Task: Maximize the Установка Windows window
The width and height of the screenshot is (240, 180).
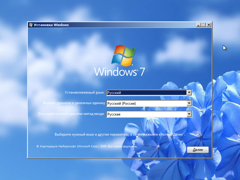Action: (203, 25)
